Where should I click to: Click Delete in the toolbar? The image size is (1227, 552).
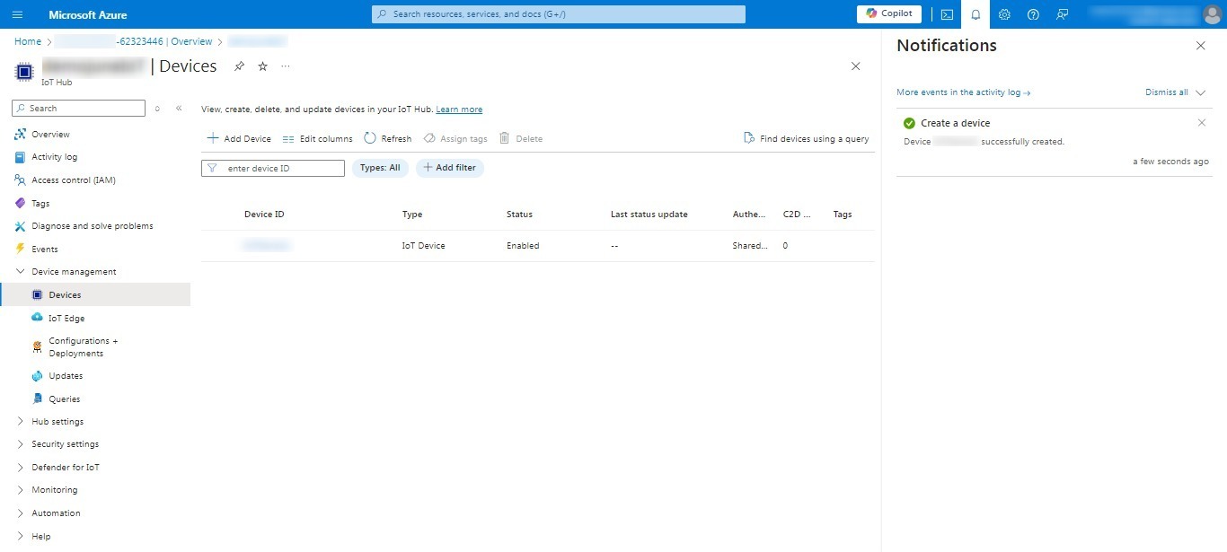click(521, 139)
